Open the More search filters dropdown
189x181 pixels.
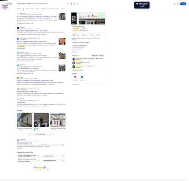pos(57,9)
